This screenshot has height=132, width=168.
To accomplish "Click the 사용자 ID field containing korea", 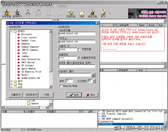I will coord(68,49).
